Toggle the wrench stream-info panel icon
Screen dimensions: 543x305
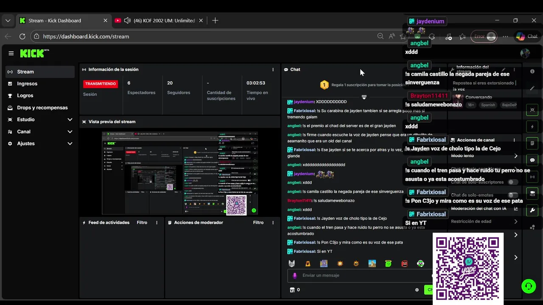[x=532, y=210]
